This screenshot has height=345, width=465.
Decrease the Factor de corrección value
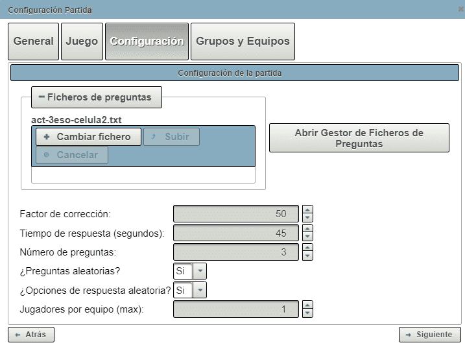click(308, 217)
